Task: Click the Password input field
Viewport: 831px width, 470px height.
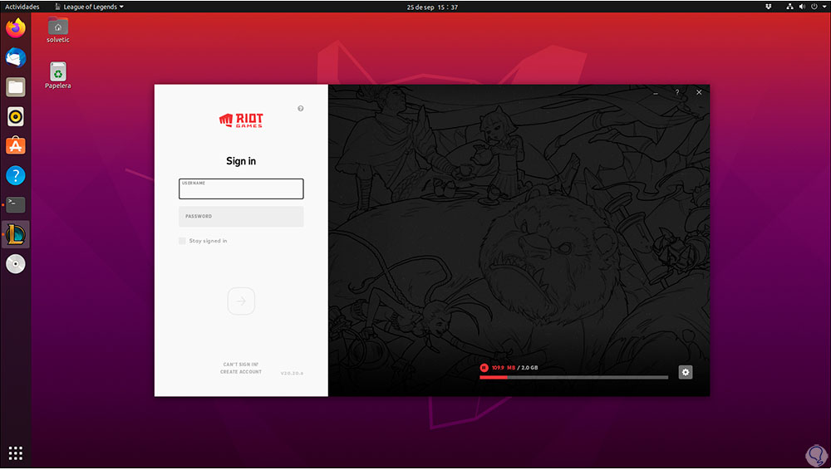Action: tap(241, 217)
